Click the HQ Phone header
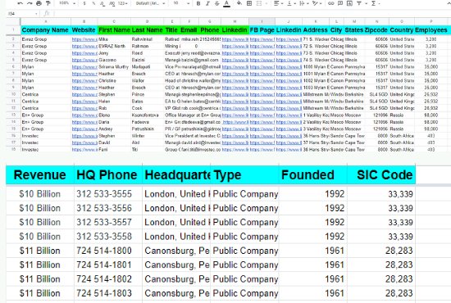 coord(108,175)
